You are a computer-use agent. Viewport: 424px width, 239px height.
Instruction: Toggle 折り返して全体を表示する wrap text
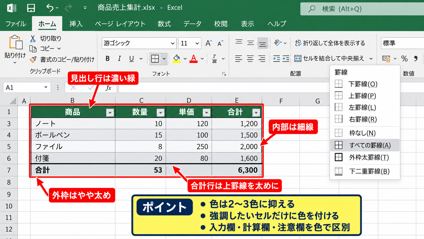click(330, 43)
